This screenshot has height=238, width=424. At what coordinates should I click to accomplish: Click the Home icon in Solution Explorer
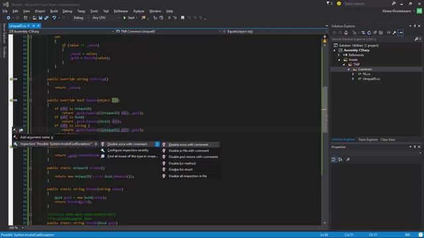(346, 32)
